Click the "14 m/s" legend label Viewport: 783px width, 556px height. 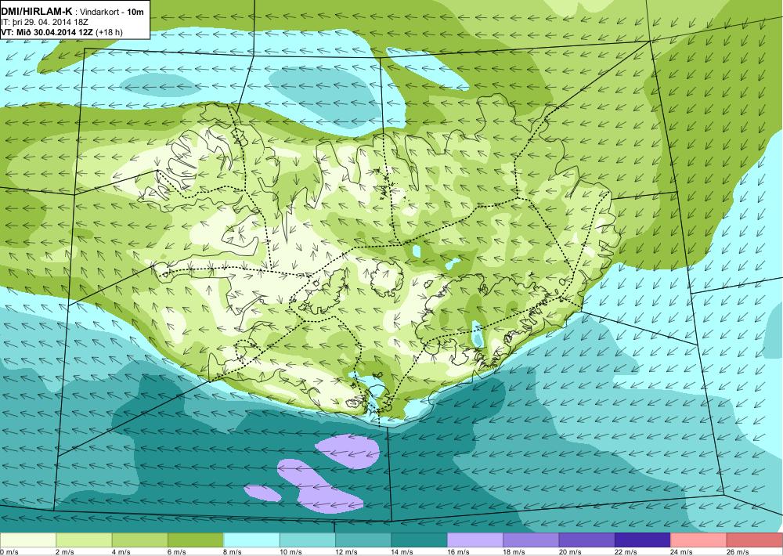402,552
